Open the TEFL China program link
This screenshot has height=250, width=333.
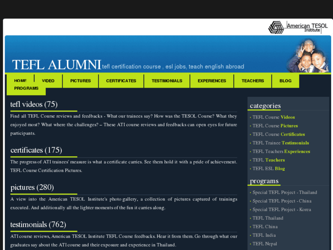[265, 227]
